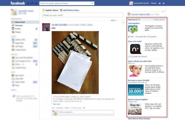The width and height of the screenshot is (185, 120).
Task: Click the search magnifier button
Action: point(92,3)
